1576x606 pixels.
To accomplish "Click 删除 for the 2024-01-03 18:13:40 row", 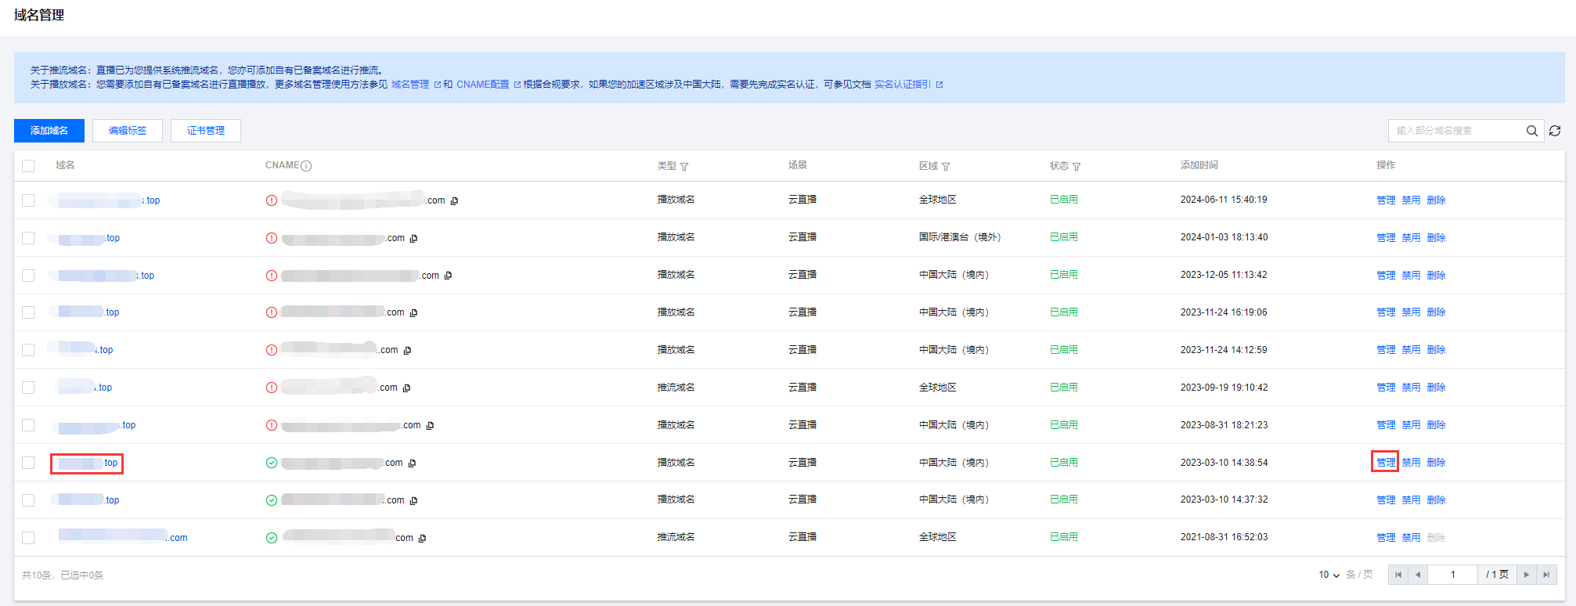I will pos(1436,238).
